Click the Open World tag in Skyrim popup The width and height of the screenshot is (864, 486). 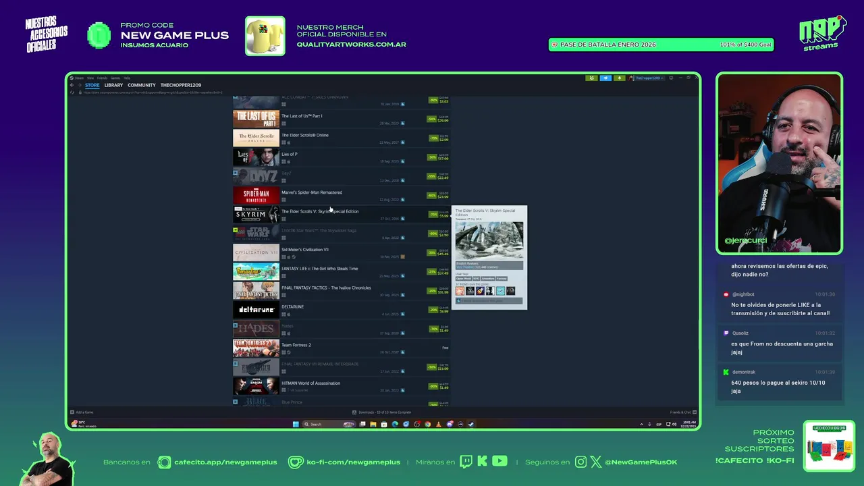point(464,278)
